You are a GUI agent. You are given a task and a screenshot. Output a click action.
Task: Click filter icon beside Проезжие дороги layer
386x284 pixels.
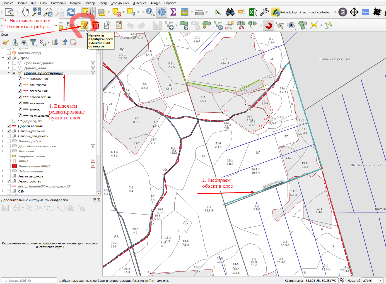click(93, 63)
